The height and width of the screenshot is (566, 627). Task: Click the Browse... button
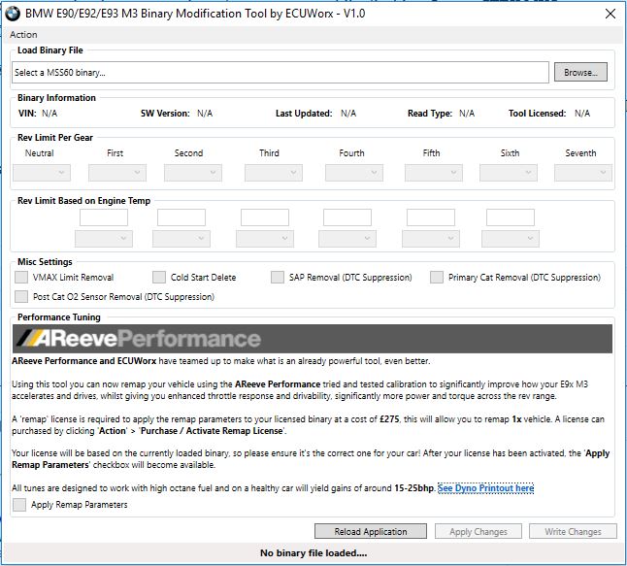point(580,73)
